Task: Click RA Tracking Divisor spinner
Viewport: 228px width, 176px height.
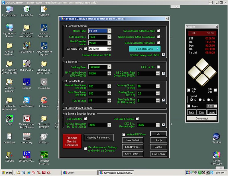Action: coord(109,73)
